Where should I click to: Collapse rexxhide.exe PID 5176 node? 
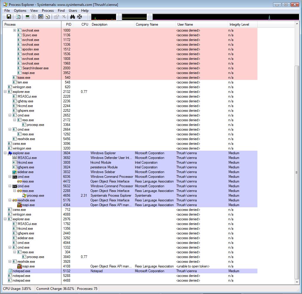(10, 200)
